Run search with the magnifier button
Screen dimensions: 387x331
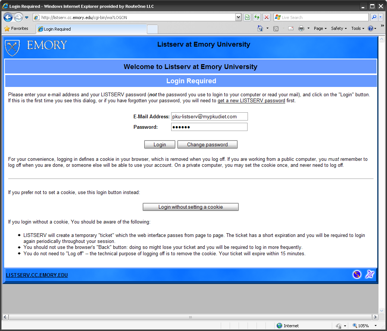(x=374, y=17)
